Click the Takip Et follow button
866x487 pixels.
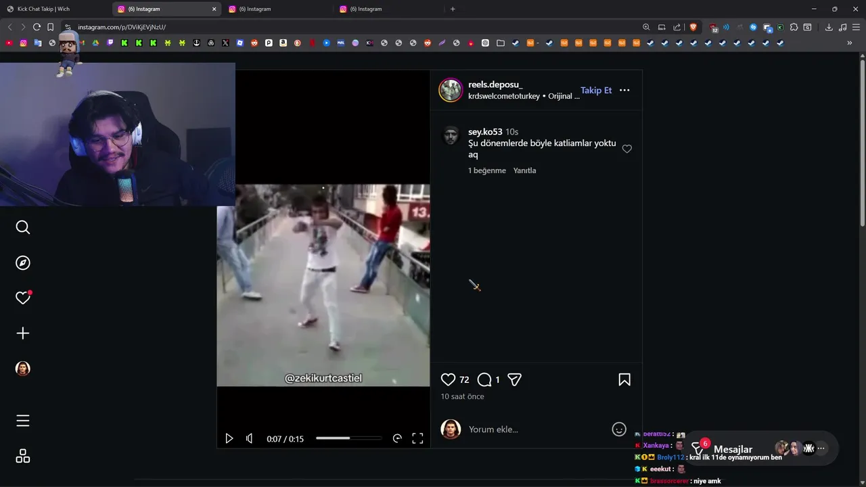coord(596,90)
